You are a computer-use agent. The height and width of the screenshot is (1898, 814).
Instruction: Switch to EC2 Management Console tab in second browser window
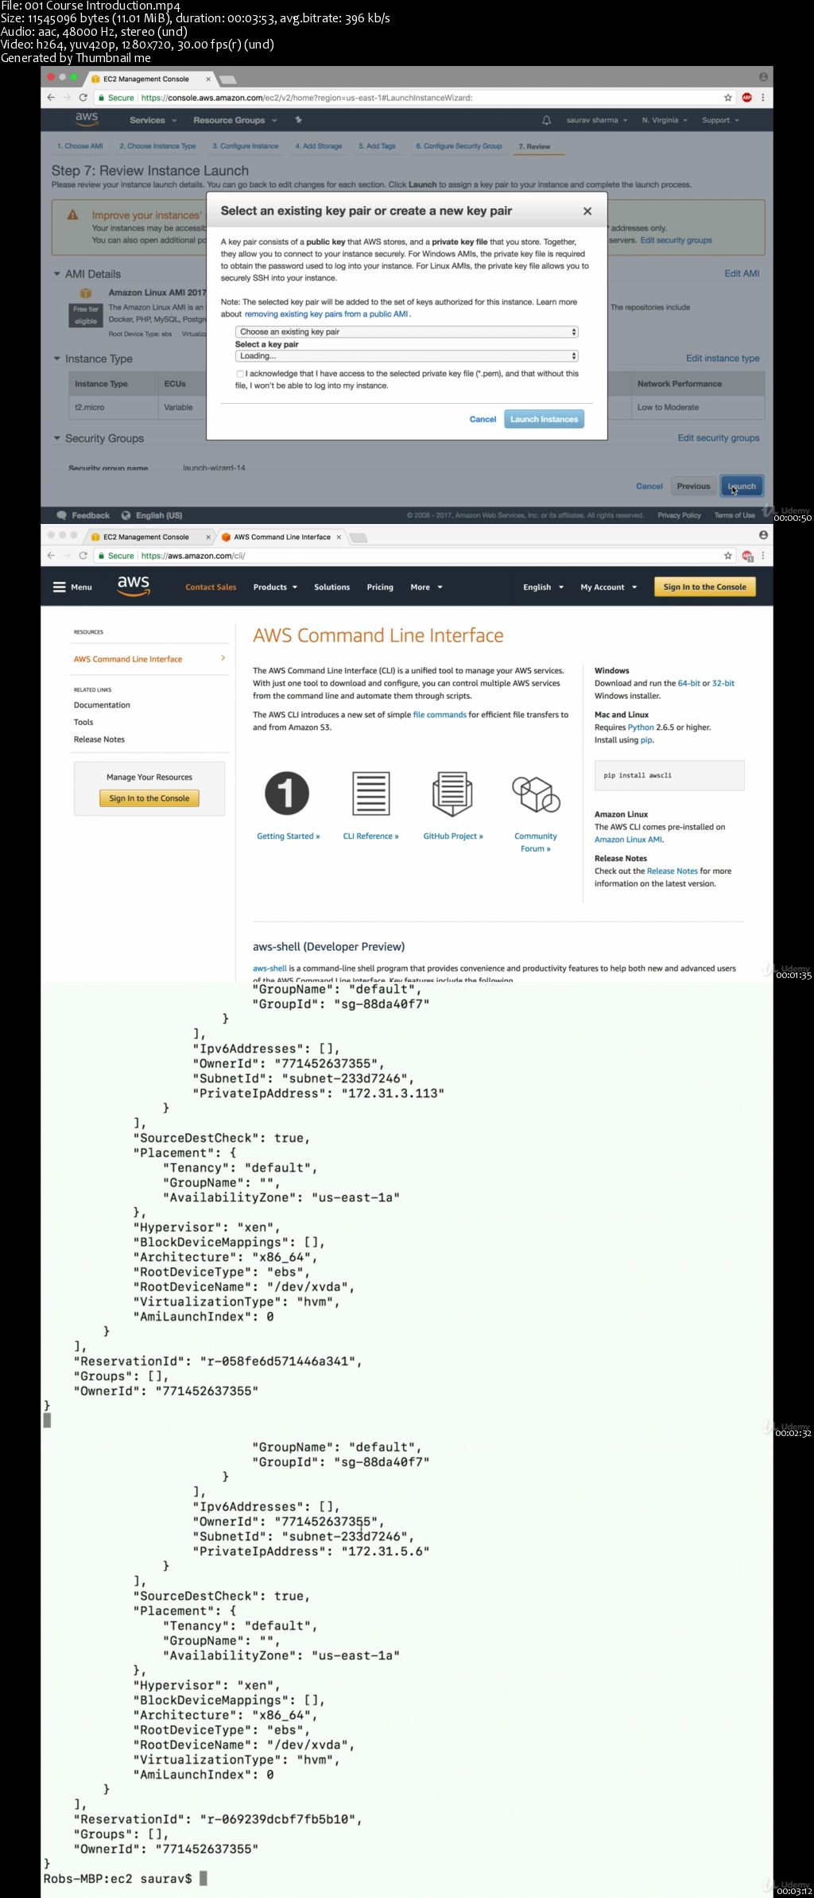147,537
